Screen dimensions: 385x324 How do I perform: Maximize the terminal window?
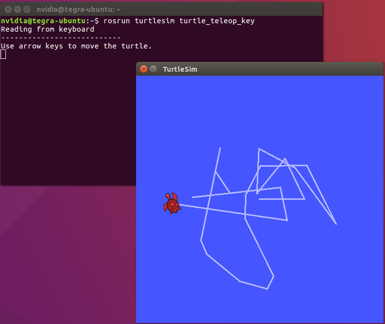27,9
